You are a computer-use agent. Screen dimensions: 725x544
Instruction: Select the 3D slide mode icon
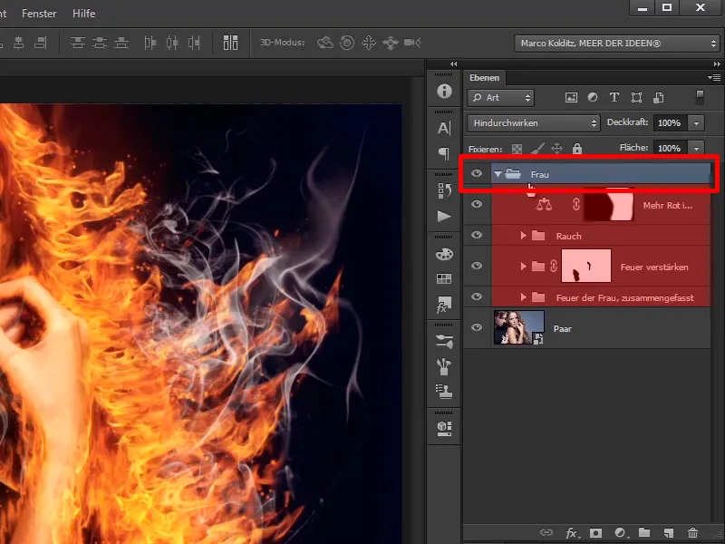391,43
